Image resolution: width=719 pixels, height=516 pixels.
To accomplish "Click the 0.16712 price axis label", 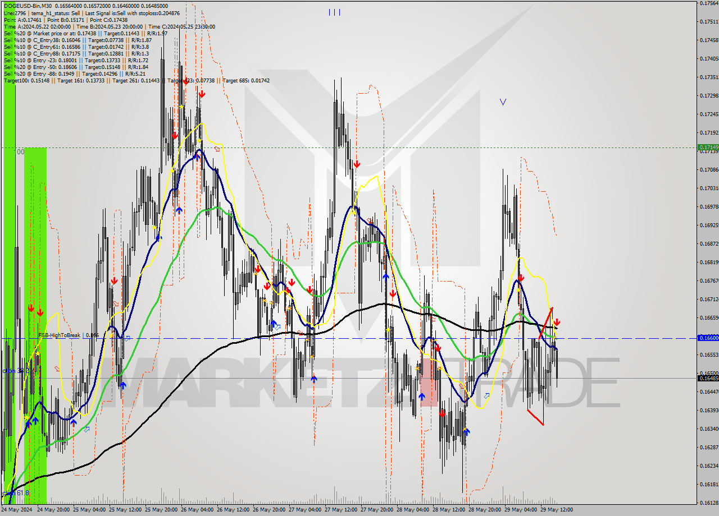I will click(709, 299).
